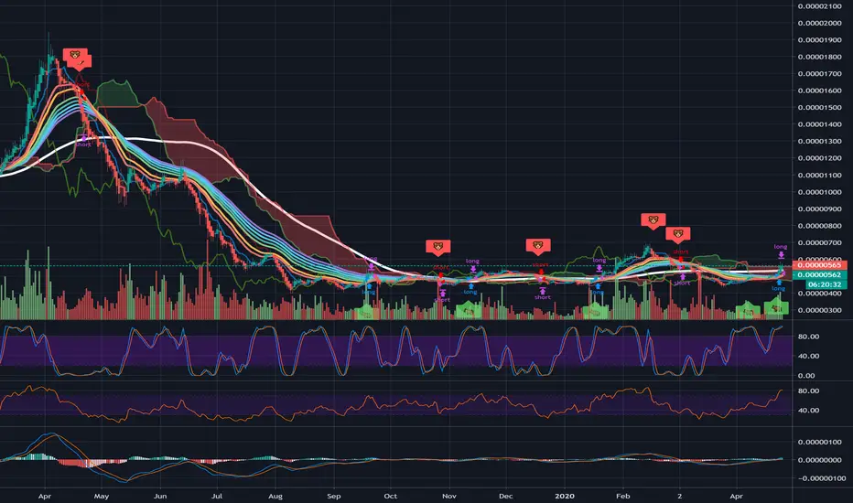Viewport: 853px width, 503px height.
Task: Click the 0.00002000 price axis label
Action: click(x=819, y=24)
